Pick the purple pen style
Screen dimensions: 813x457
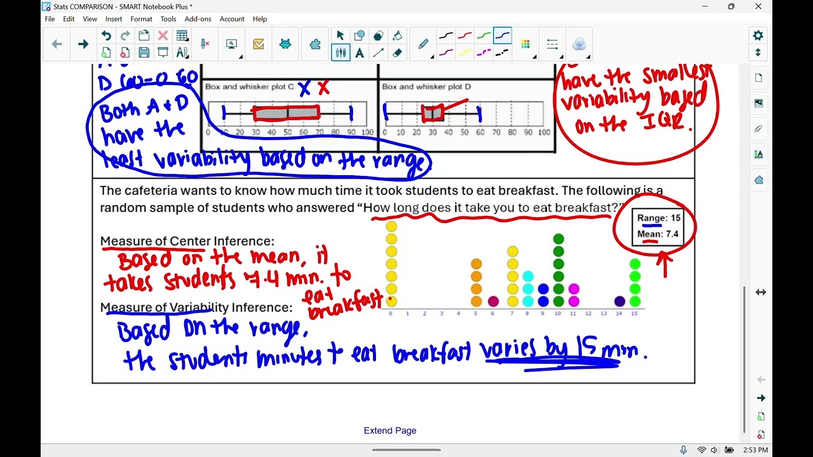(x=447, y=53)
